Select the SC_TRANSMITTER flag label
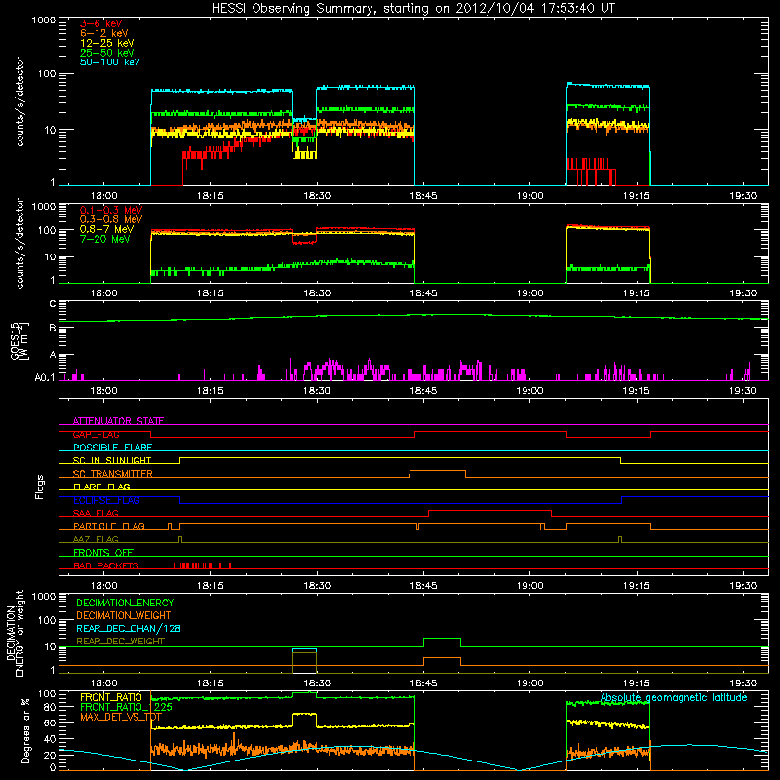 click(113, 474)
